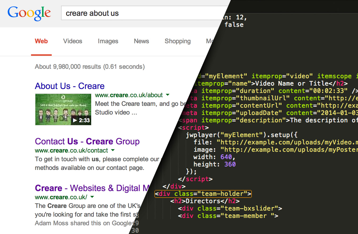Click the 'image:' example.com poster line

276,150
